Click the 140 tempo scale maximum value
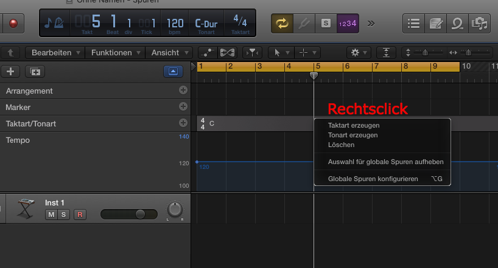 (x=184, y=136)
